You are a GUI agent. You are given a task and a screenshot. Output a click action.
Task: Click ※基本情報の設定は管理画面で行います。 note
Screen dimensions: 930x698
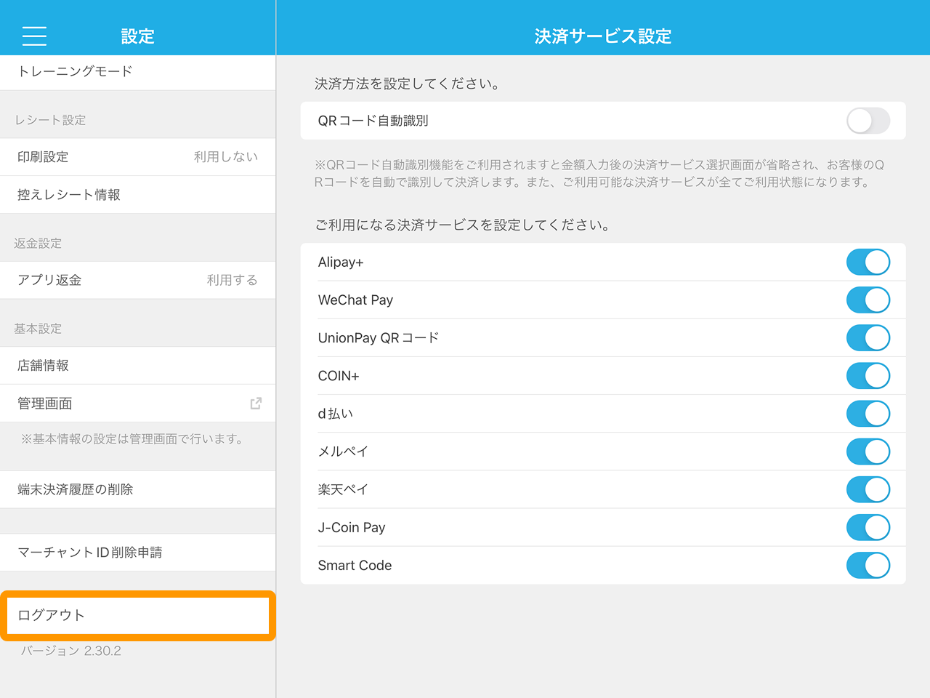pyautogui.click(x=133, y=439)
